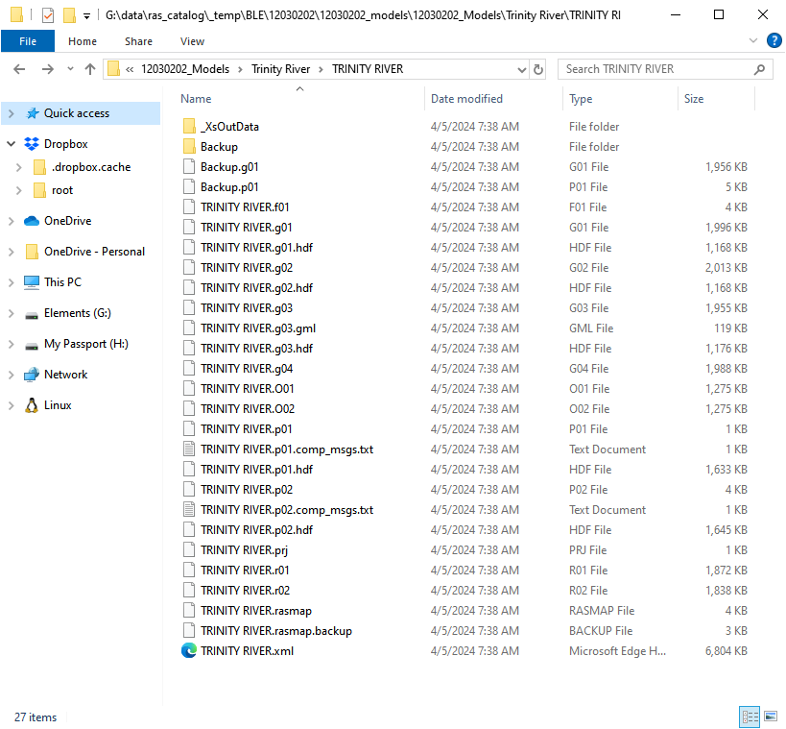Switch to Details view layout
786x729 pixels.
pos(750,717)
